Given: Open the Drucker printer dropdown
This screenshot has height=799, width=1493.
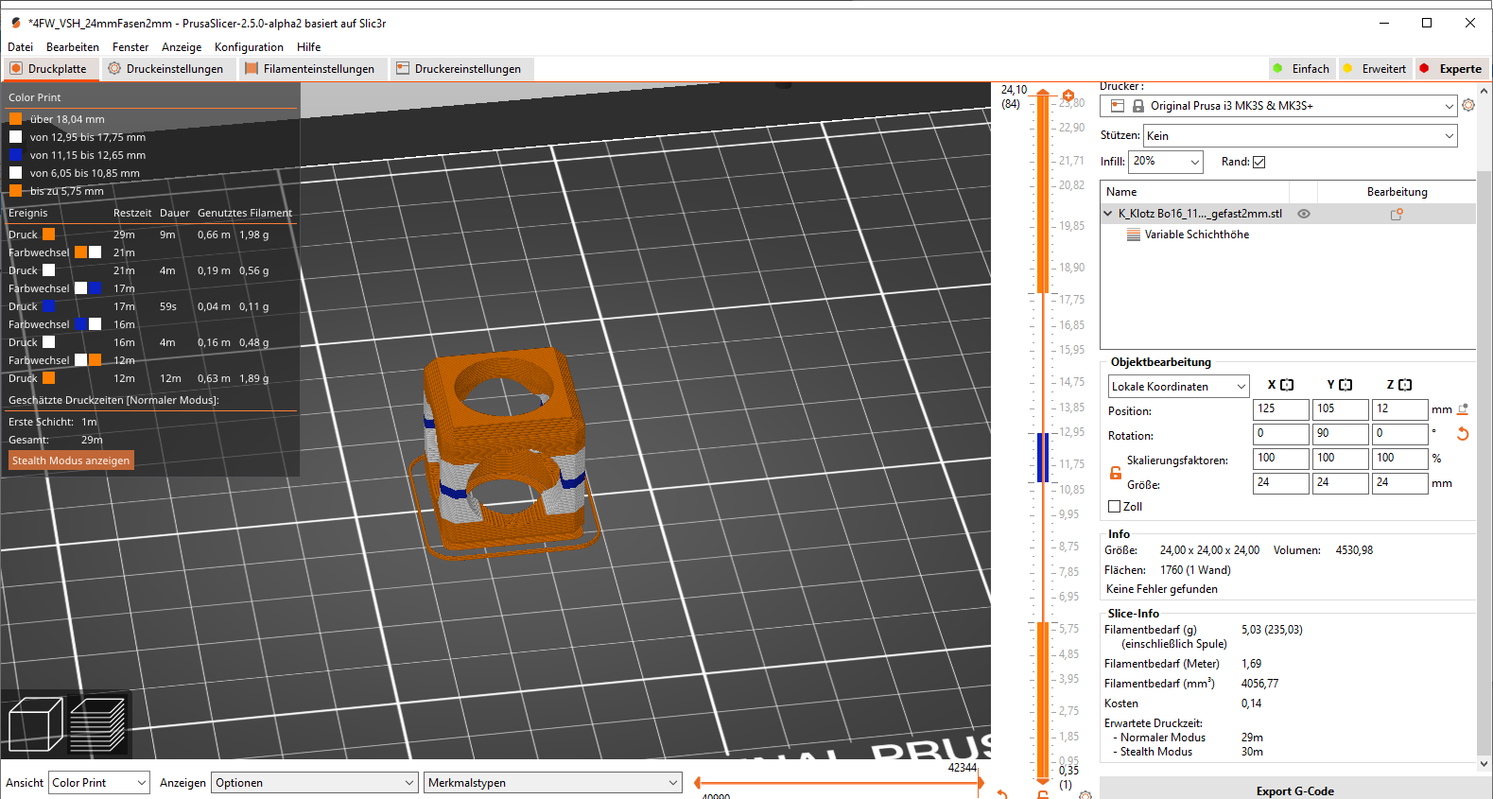Looking at the screenshot, I should pos(1280,106).
